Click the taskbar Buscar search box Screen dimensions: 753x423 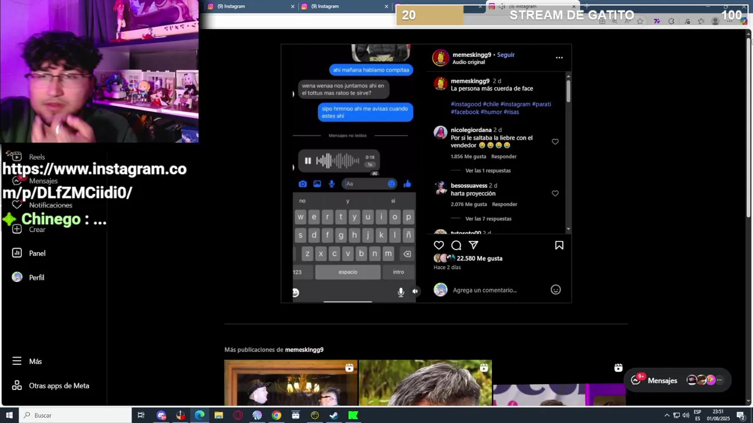[x=75, y=415]
